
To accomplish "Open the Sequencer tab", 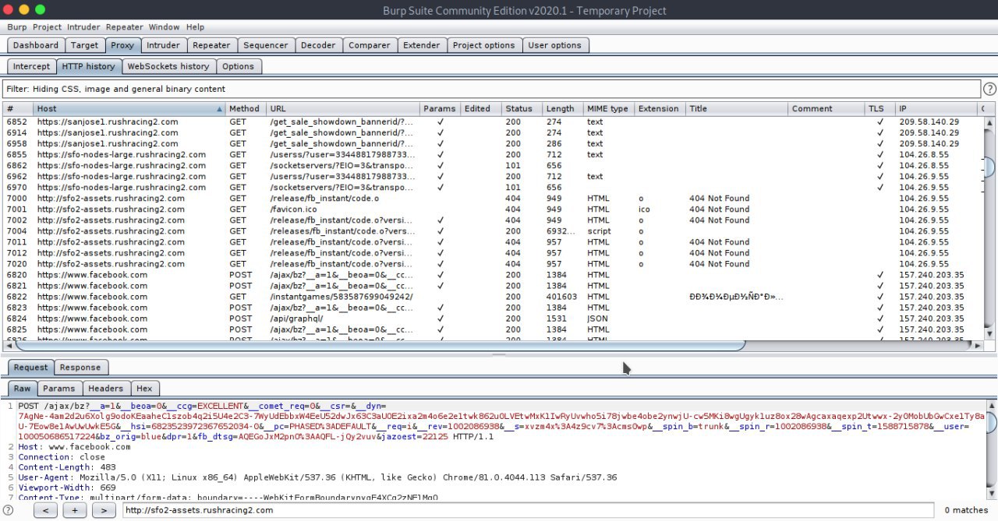I will tap(266, 45).
